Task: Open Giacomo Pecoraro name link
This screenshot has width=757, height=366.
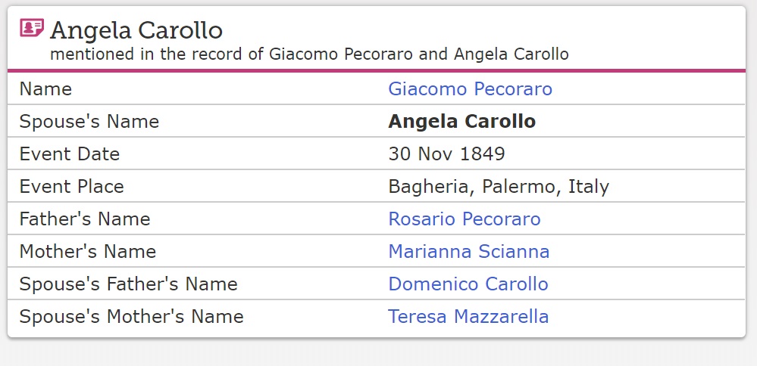Action: (x=470, y=89)
